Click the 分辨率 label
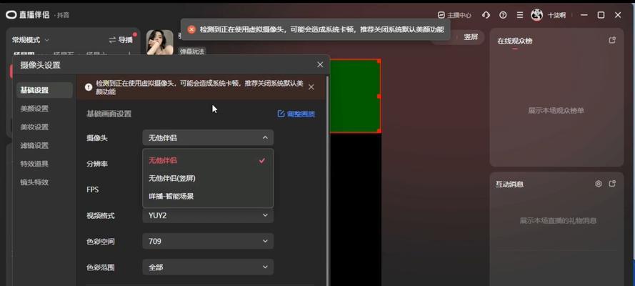 click(97, 164)
